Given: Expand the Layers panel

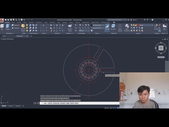Looking at the screenshot, I should (138, 33).
